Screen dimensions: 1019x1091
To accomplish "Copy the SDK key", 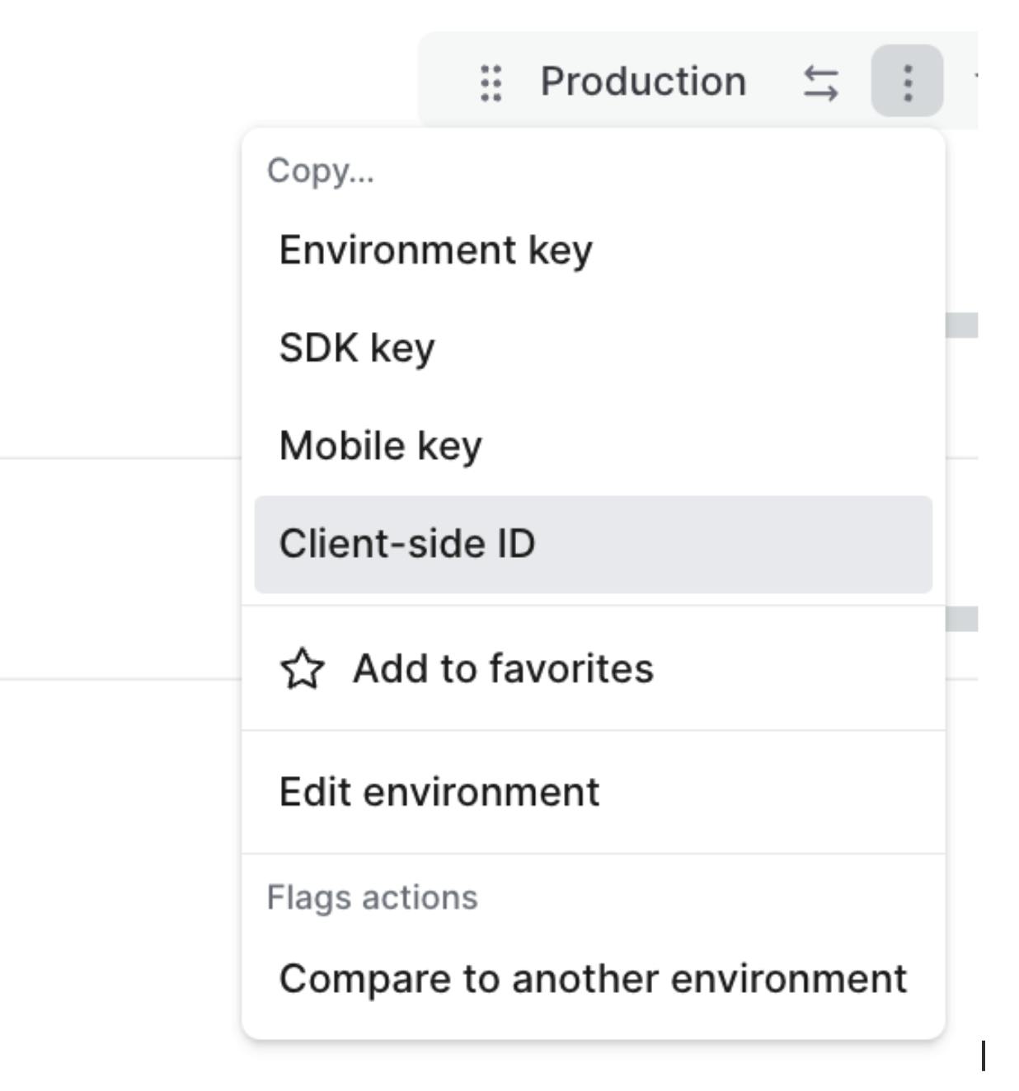I will point(356,348).
